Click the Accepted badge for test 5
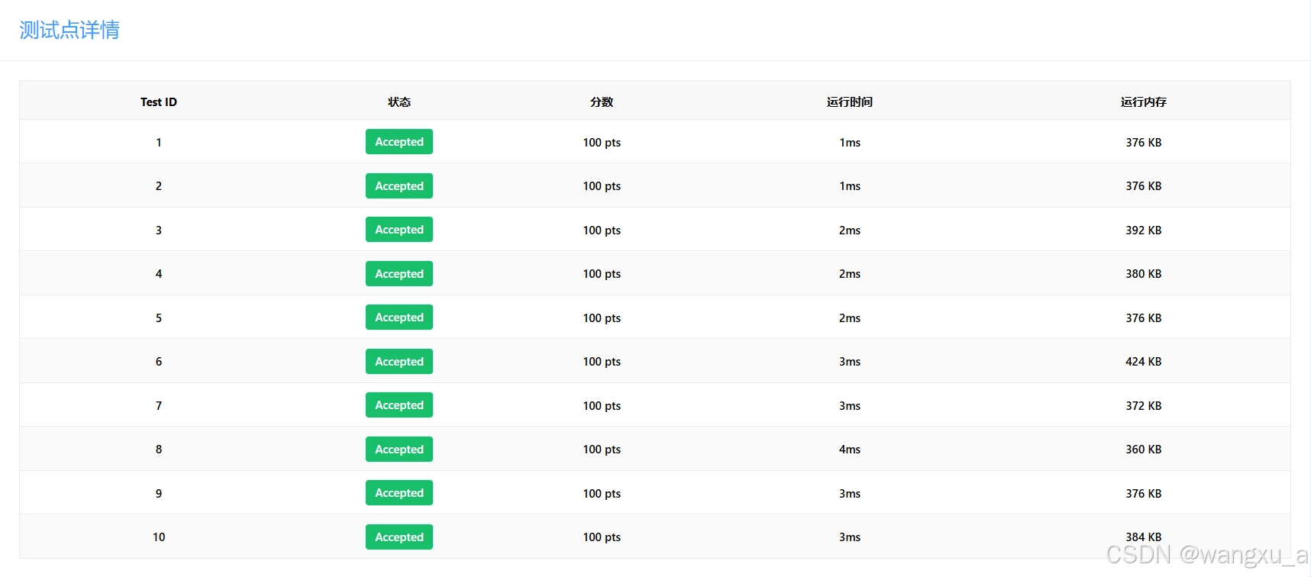The height and width of the screenshot is (577, 1311). (x=399, y=318)
